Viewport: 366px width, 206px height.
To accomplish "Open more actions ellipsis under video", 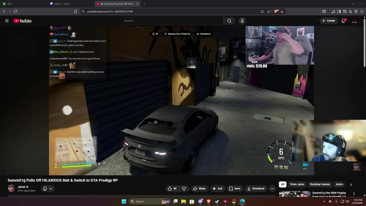I will tap(272, 189).
